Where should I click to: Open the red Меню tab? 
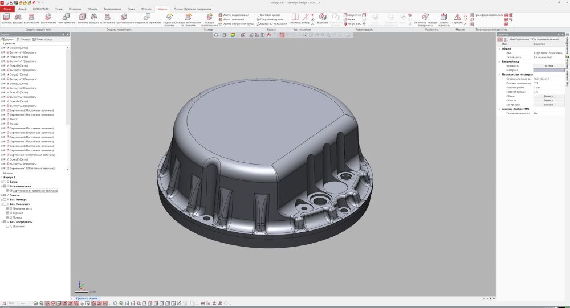(x=7, y=9)
